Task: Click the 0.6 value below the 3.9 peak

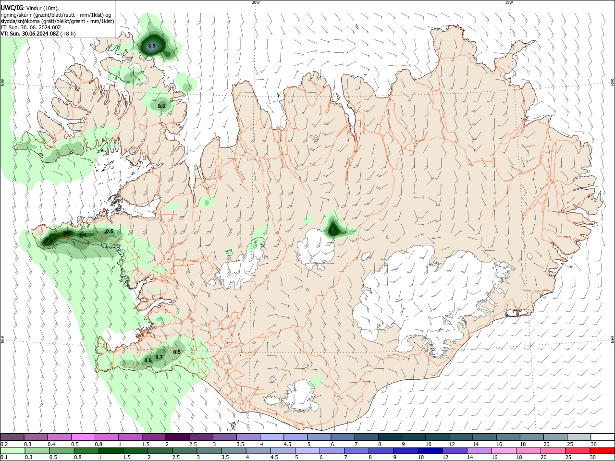Action: click(161, 106)
